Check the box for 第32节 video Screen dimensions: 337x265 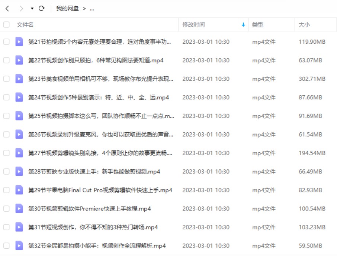click(6, 245)
